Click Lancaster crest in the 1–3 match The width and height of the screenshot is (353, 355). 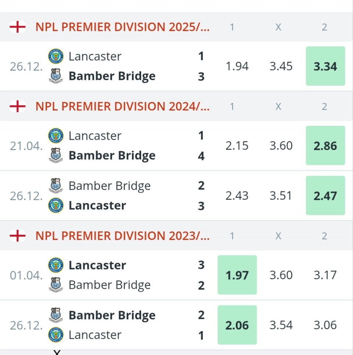click(x=56, y=56)
